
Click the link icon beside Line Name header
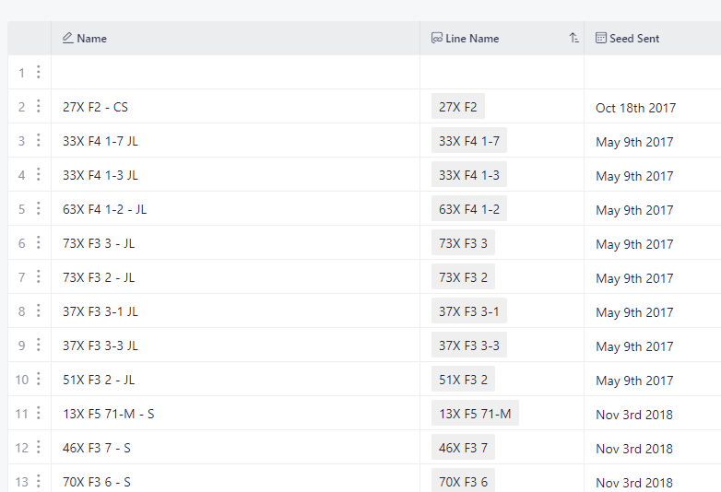point(437,38)
